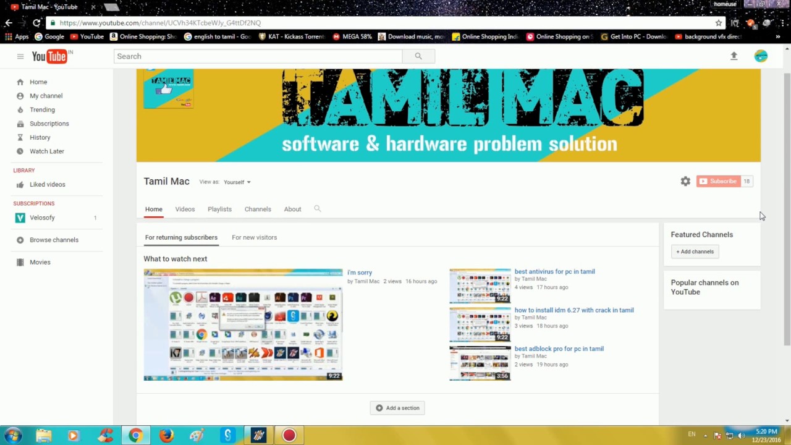Switch to the Videos tab
The height and width of the screenshot is (445, 791).
tap(185, 209)
